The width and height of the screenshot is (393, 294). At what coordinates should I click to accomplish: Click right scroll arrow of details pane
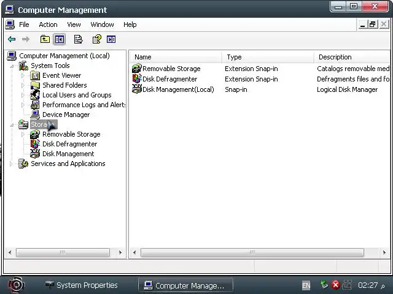[x=384, y=252]
